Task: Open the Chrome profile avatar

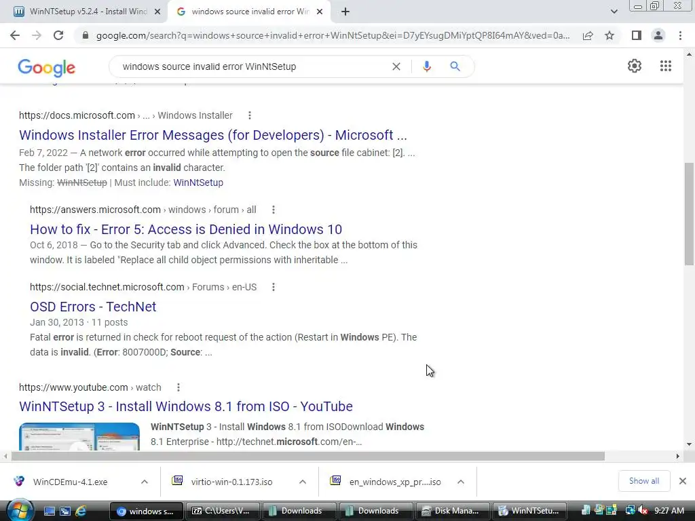Action: (658, 35)
